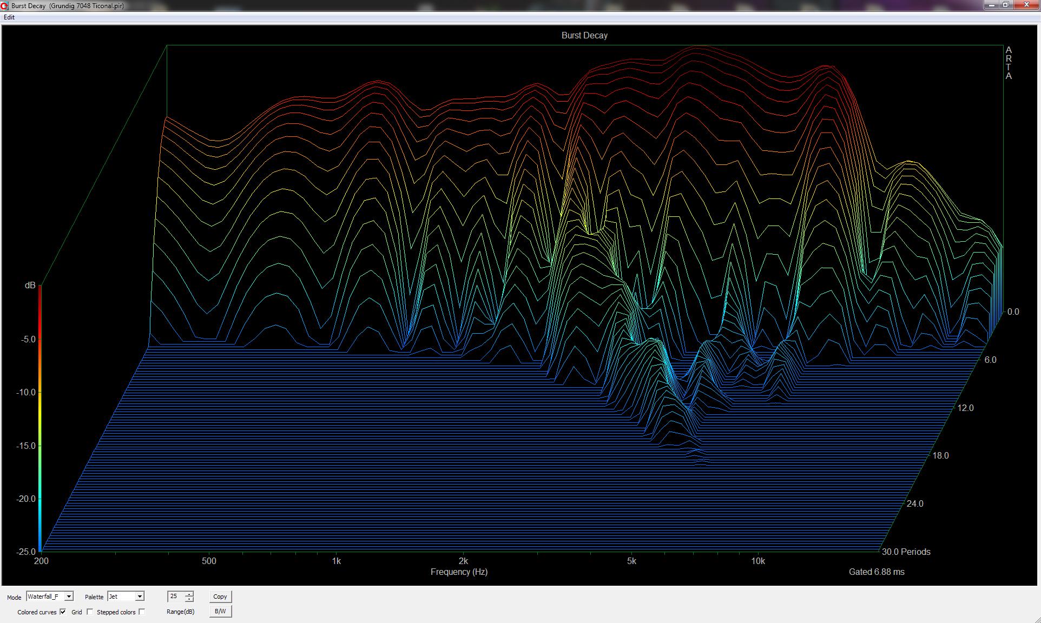Viewport: 1041px width, 623px height.
Task: Click the Frequency (Hz) axis label
Action: pos(459,572)
